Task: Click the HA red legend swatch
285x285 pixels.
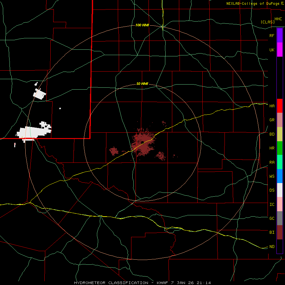Action: pos(280,106)
